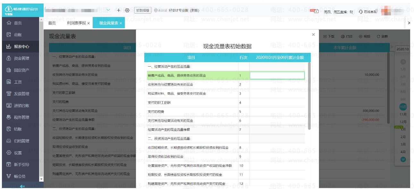The image size is (414, 189).
Task: Open the company name dropdown arrow
Action: 108,10
